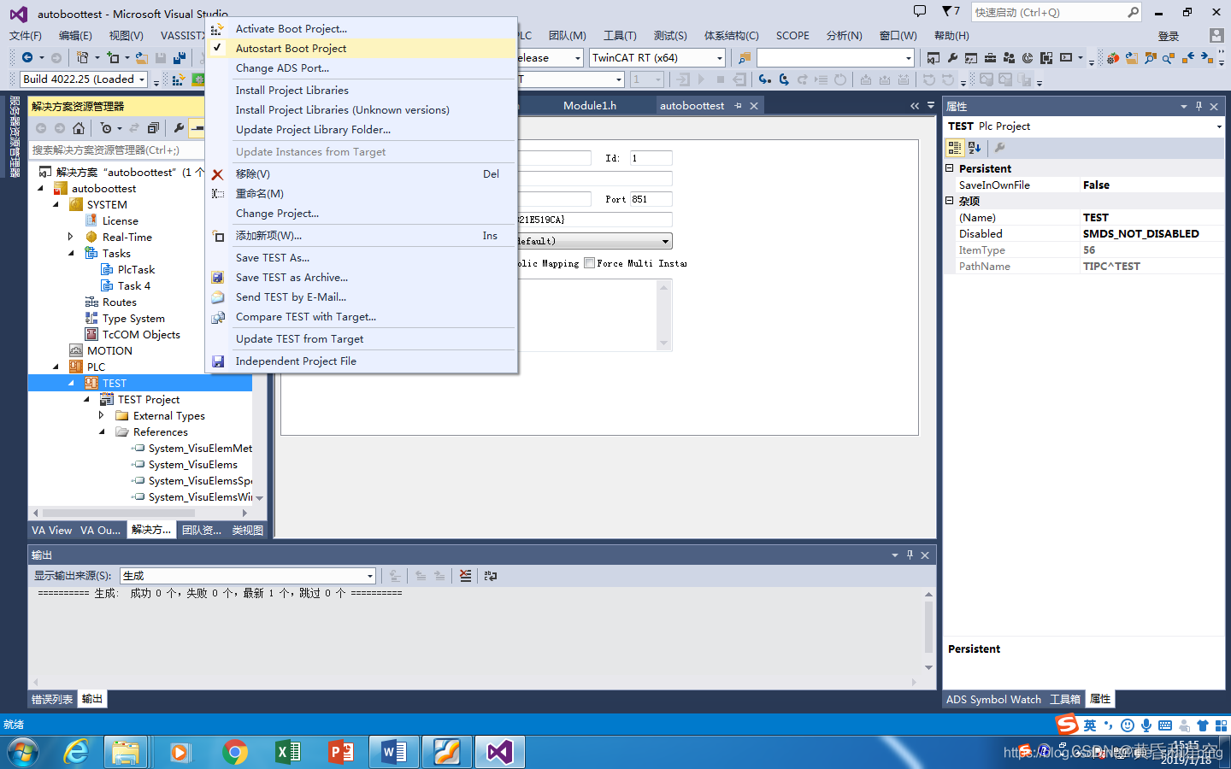Expand the External Types folder node
The image size is (1231, 769).
(x=102, y=415)
